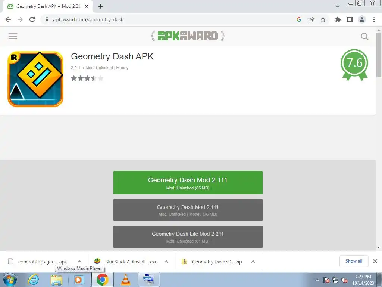
Task: Click Show all downloads
Action: tap(354, 261)
